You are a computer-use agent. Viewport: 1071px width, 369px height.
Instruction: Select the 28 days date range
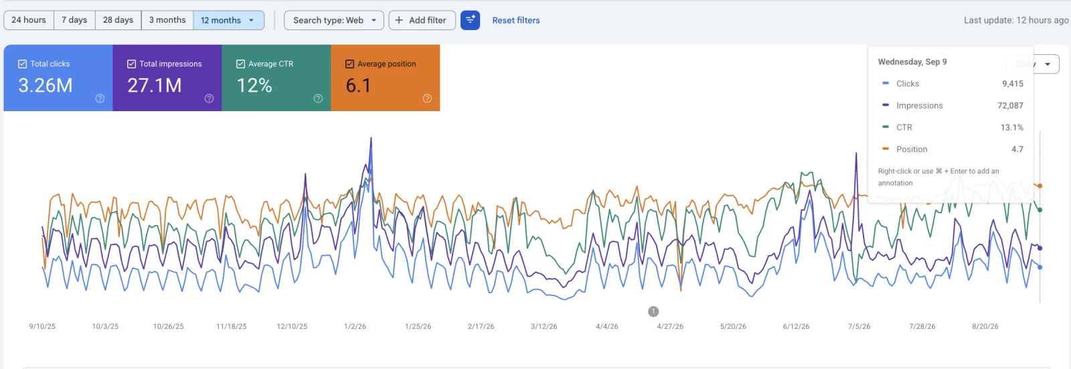tap(118, 20)
